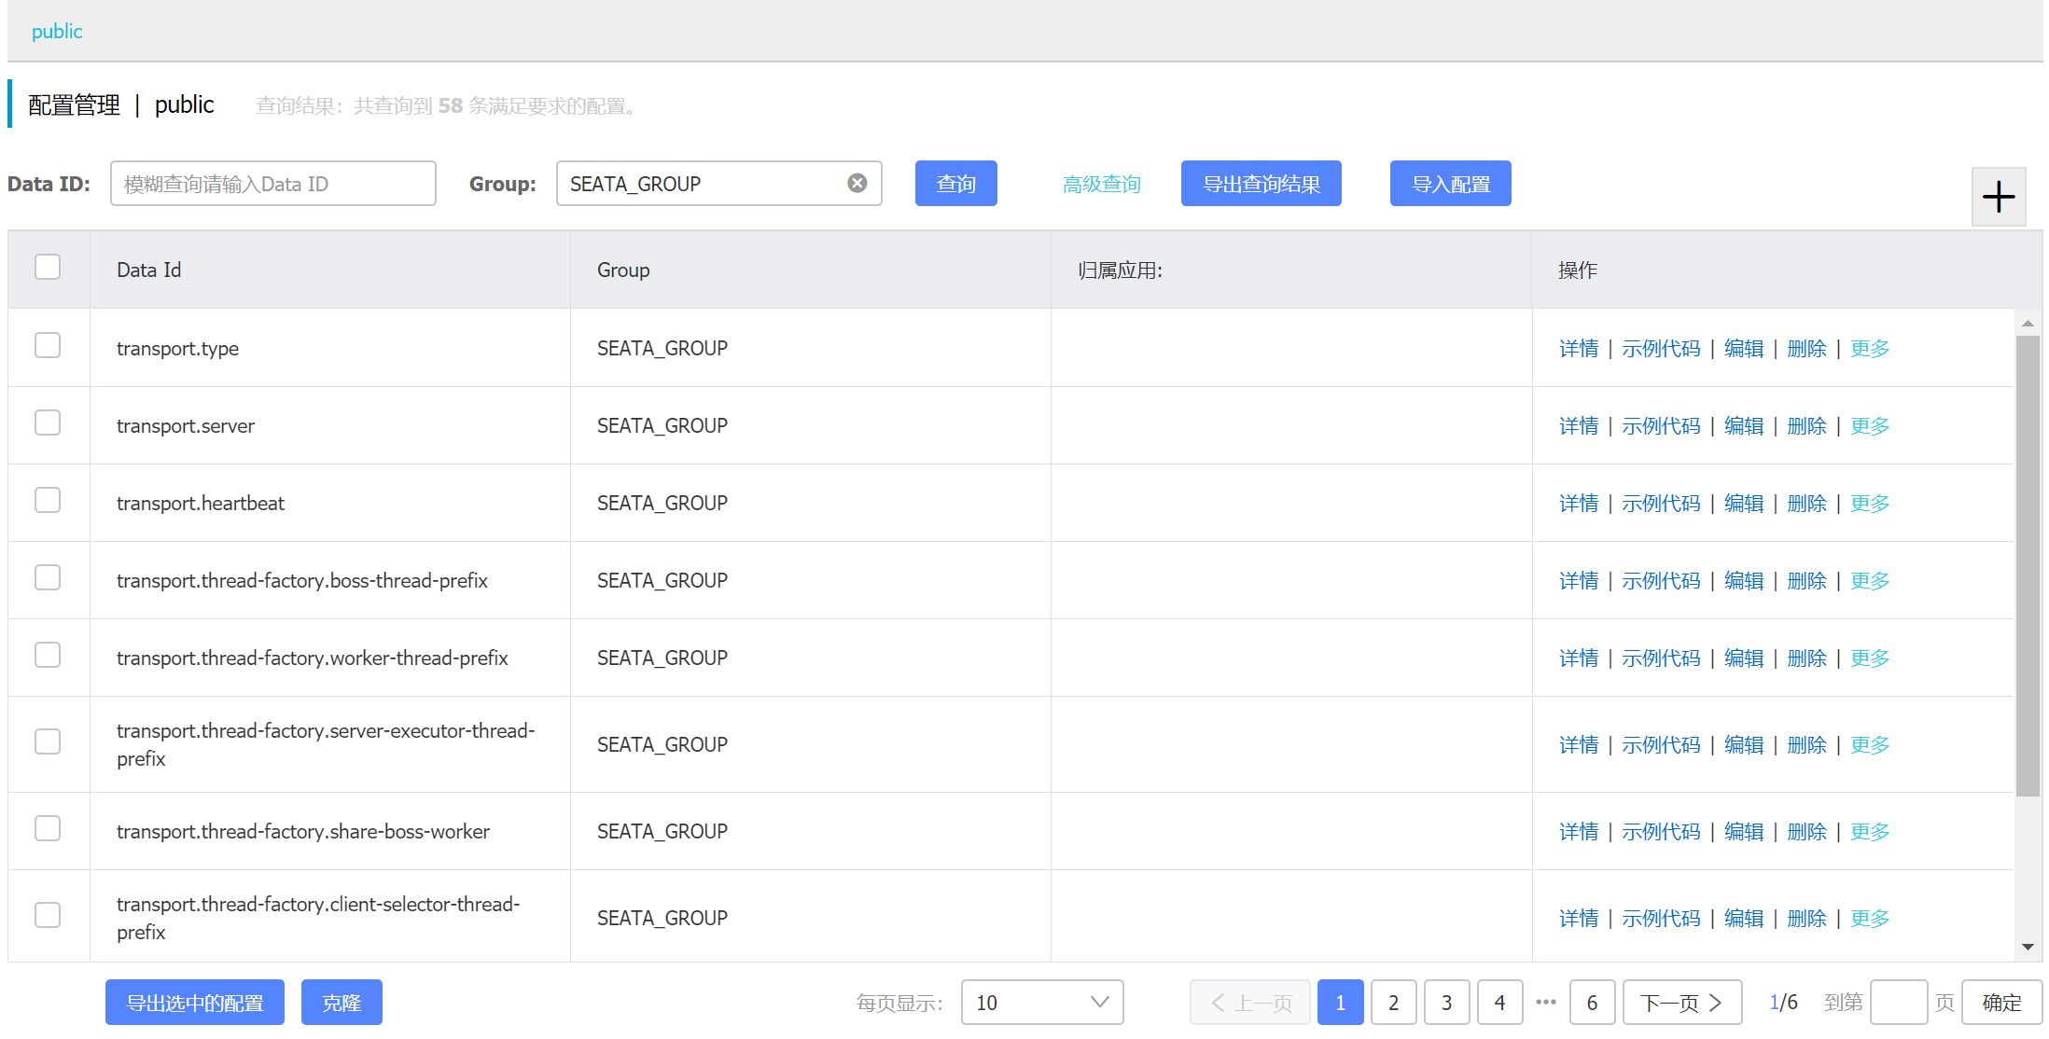Open the 高级查询 advanced query link

(1101, 185)
